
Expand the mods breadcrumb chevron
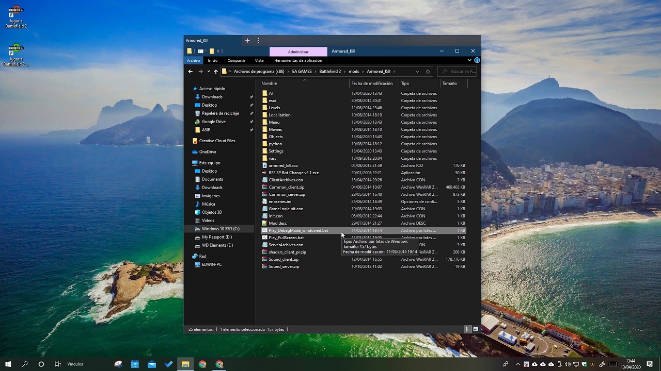point(363,72)
